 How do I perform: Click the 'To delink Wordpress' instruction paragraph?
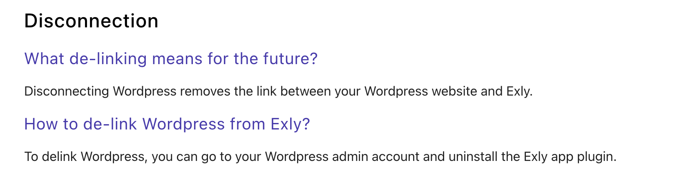[x=320, y=157]
